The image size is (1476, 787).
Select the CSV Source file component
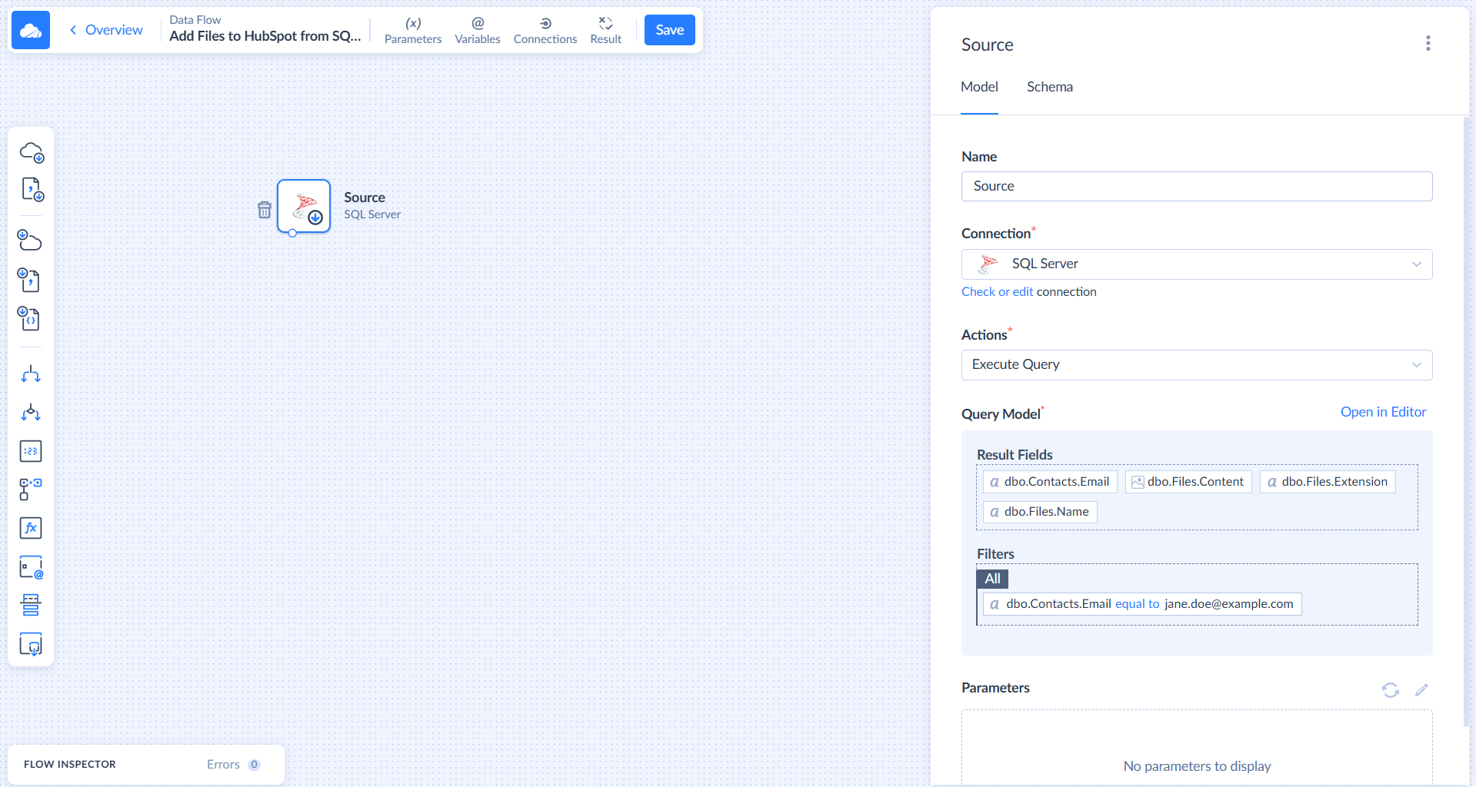point(31,190)
